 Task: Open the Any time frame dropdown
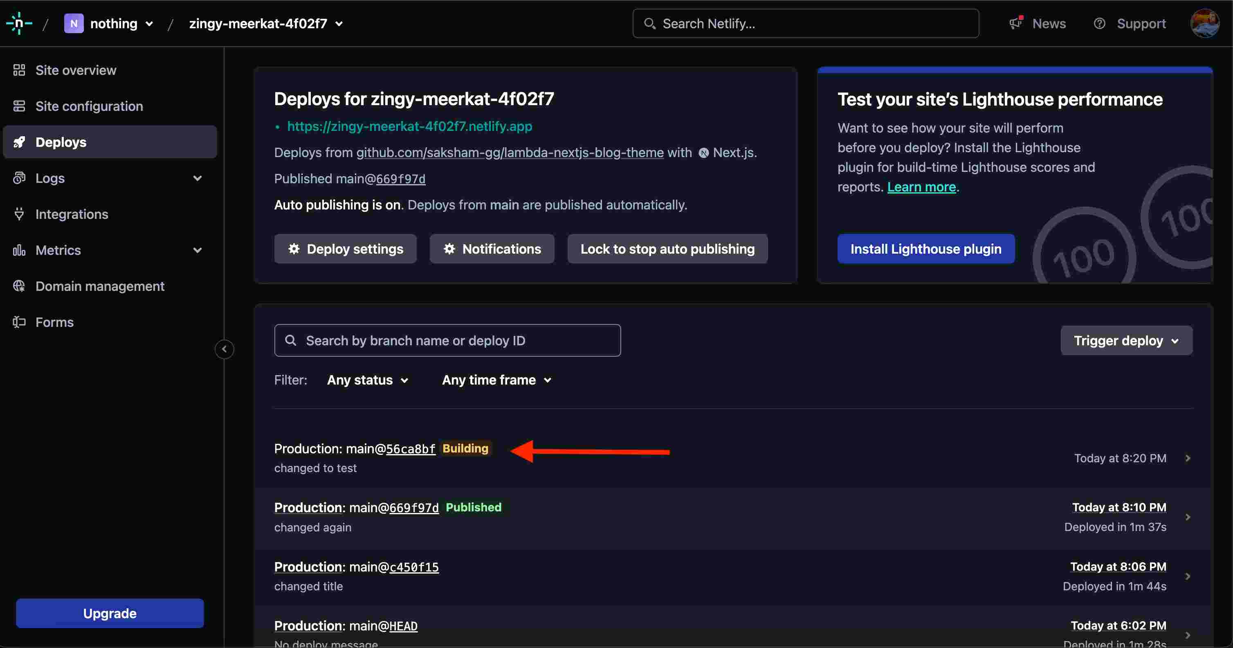(496, 380)
